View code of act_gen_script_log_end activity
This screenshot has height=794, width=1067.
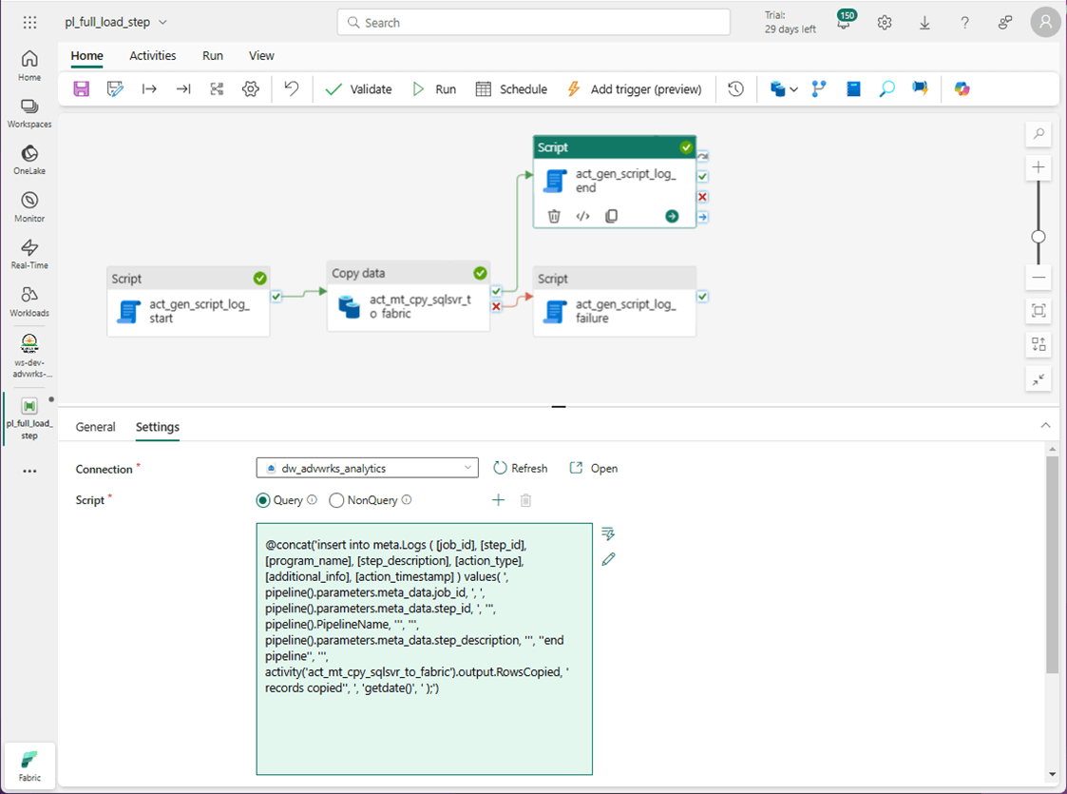click(x=582, y=216)
